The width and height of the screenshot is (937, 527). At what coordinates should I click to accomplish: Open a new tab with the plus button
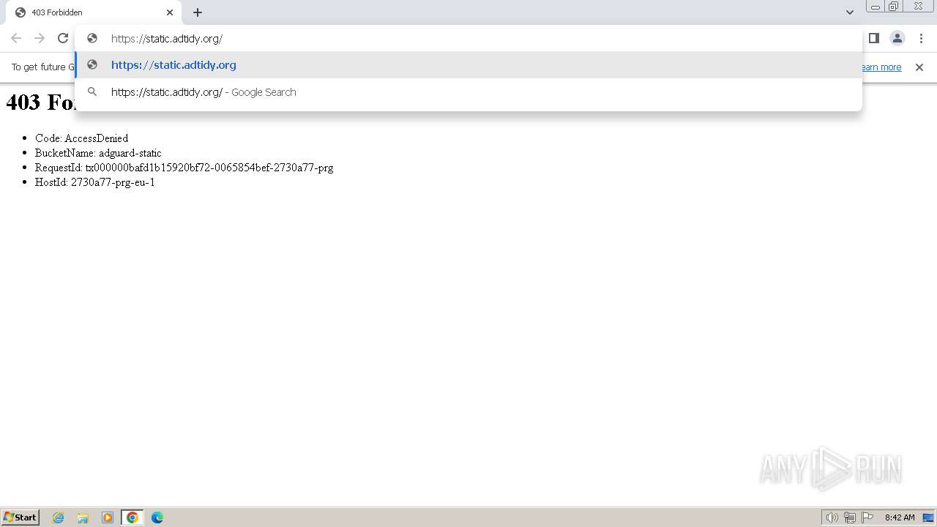[198, 12]
